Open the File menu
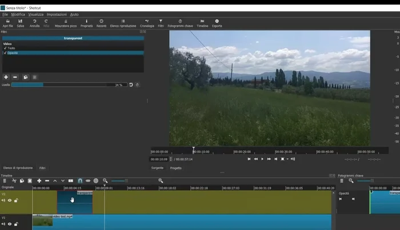This screenshot has height=230, width=400. tap(5, 14)
